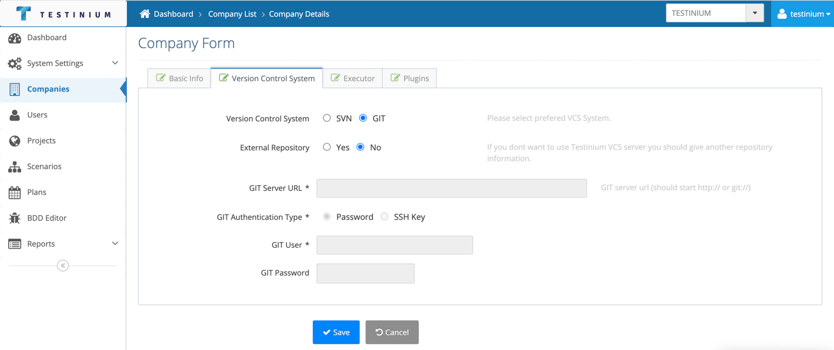Select the SVN radio button
This screenshot has height=350, width=834.
coord(327,118)
